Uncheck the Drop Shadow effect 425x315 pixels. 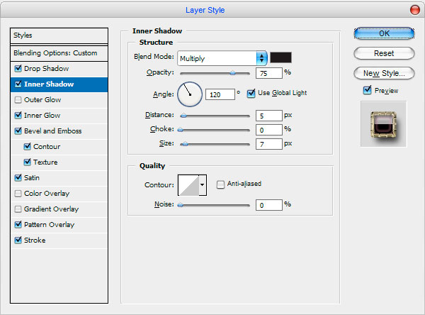coord(18,68)
